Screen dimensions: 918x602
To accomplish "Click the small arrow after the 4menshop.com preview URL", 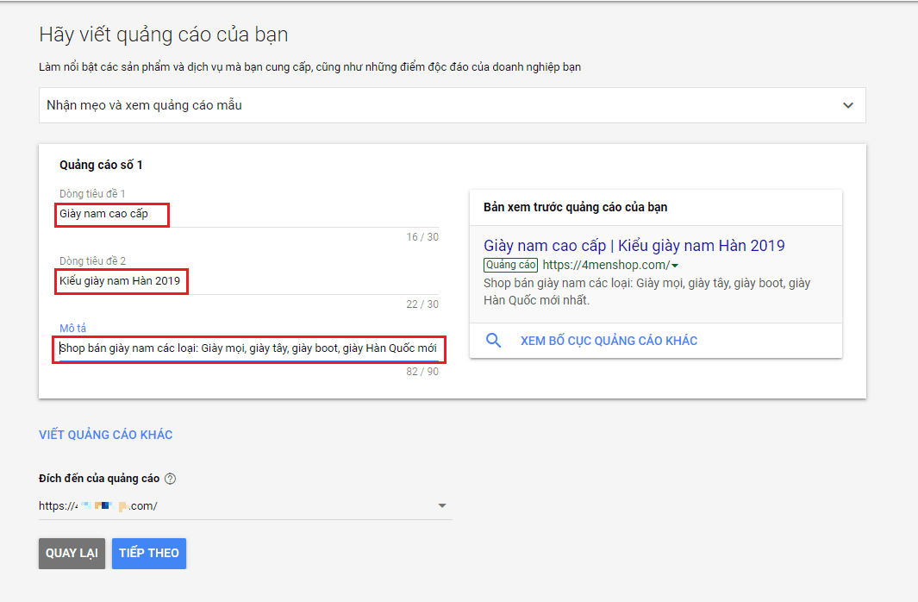I will pyautogui.click(x=675, y=266).
